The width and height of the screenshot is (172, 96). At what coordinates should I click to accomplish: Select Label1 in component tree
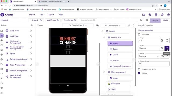[x=120, y=55]
